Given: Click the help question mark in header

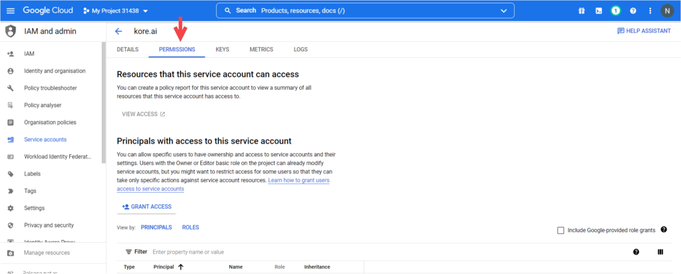Looking at the screenshot, I should point(633,11).
